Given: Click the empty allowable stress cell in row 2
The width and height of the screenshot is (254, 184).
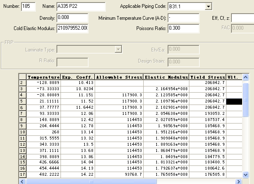Looking at the screenshot, I should click(119, 83).
